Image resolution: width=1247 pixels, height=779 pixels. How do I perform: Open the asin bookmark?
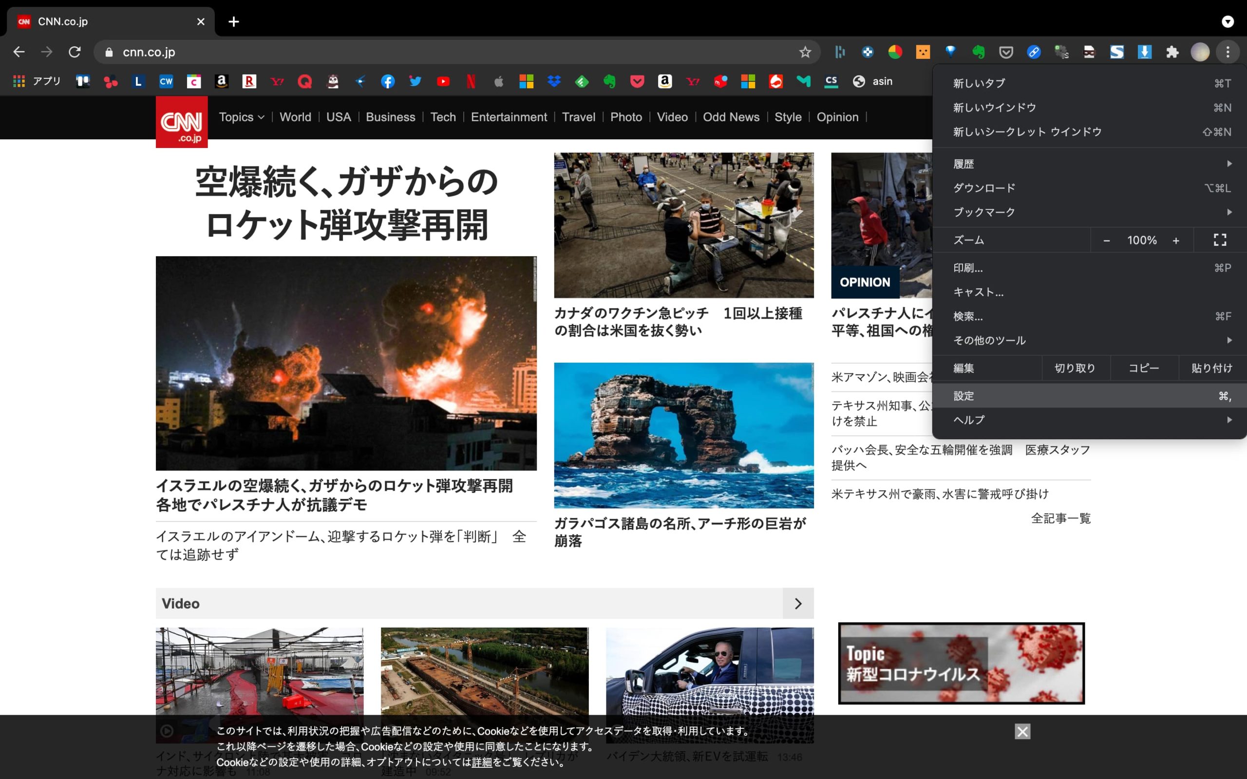tap(873, 81)
